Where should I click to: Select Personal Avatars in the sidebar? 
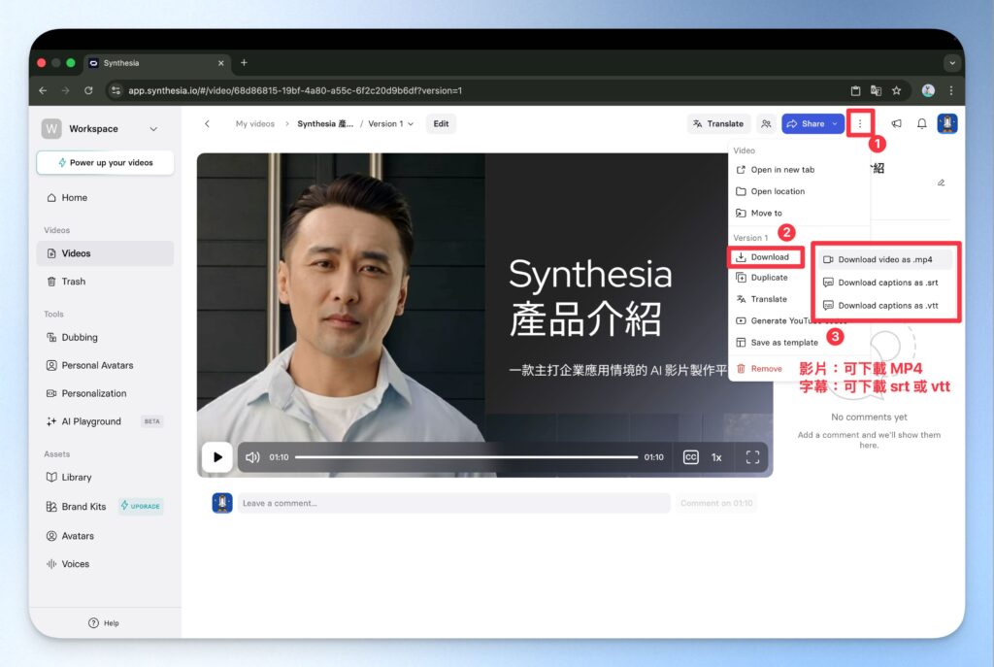(x=91, y=365)
